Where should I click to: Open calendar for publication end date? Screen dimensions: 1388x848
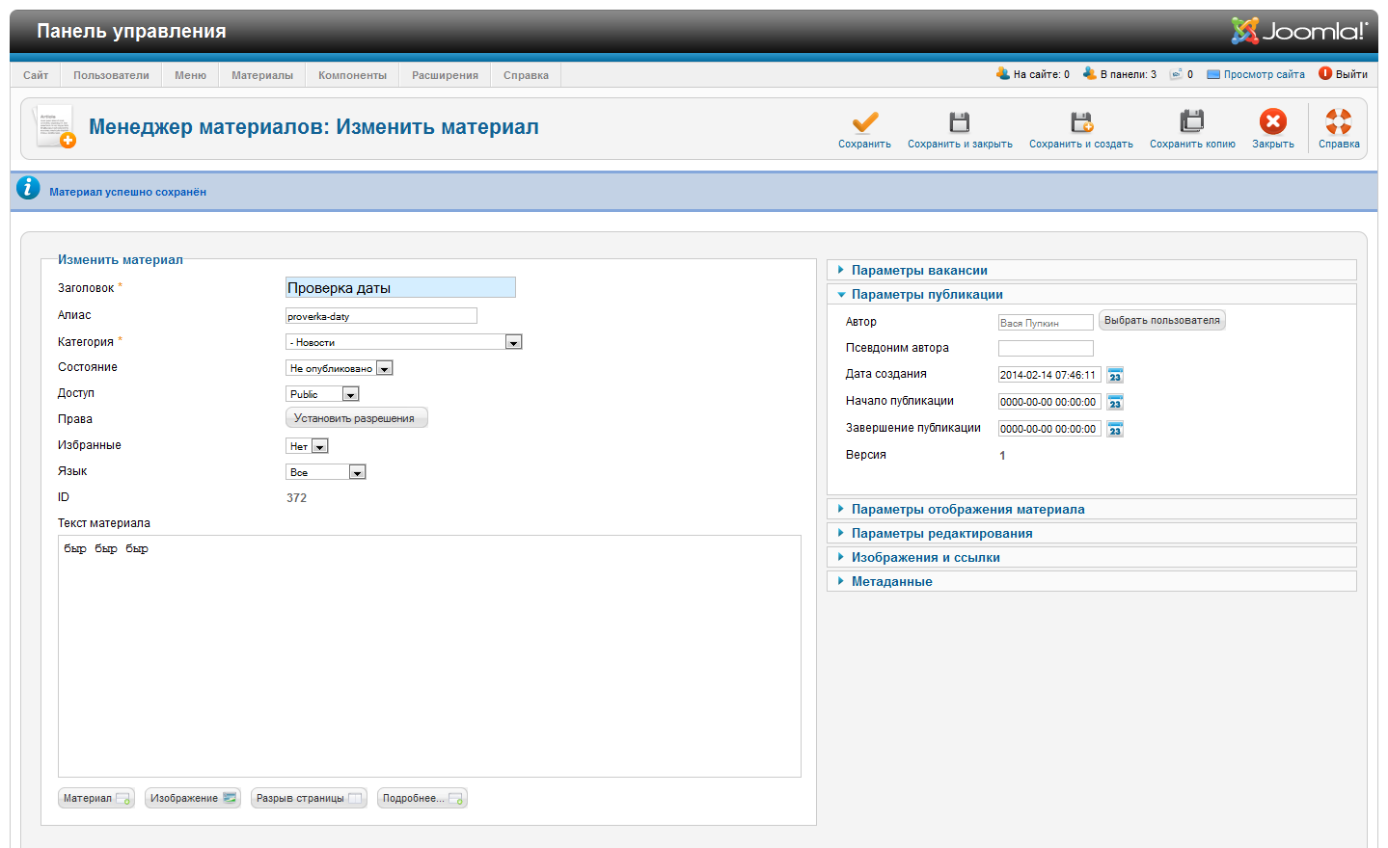click(1115, 429)
